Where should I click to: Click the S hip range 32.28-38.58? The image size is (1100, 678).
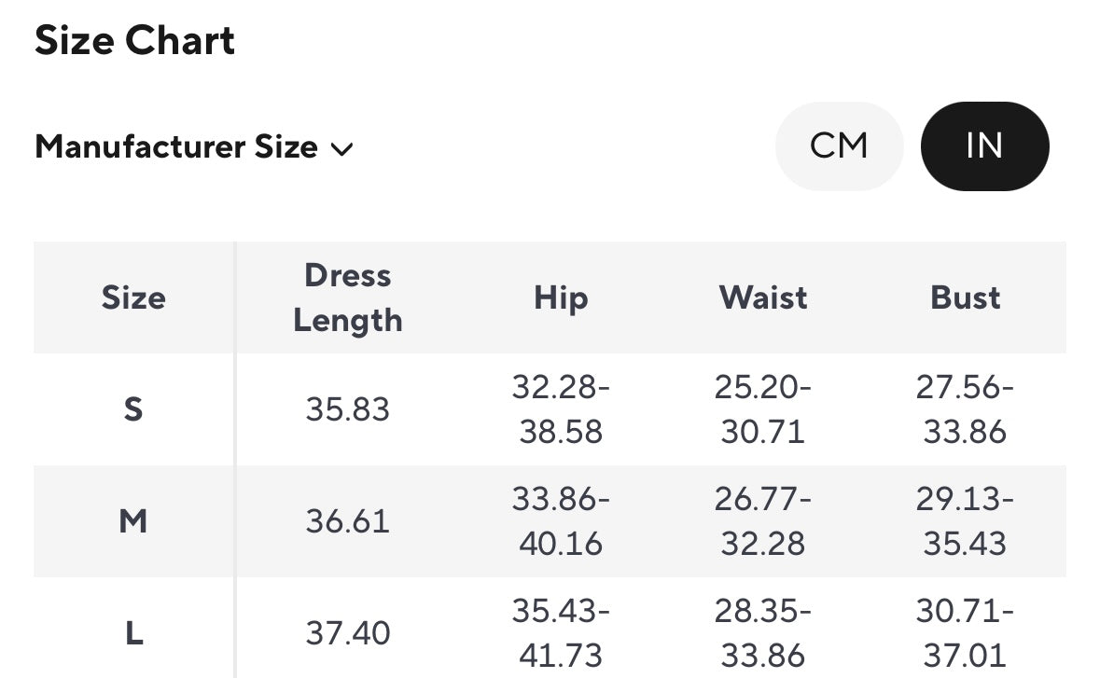[x=561, y=409]
